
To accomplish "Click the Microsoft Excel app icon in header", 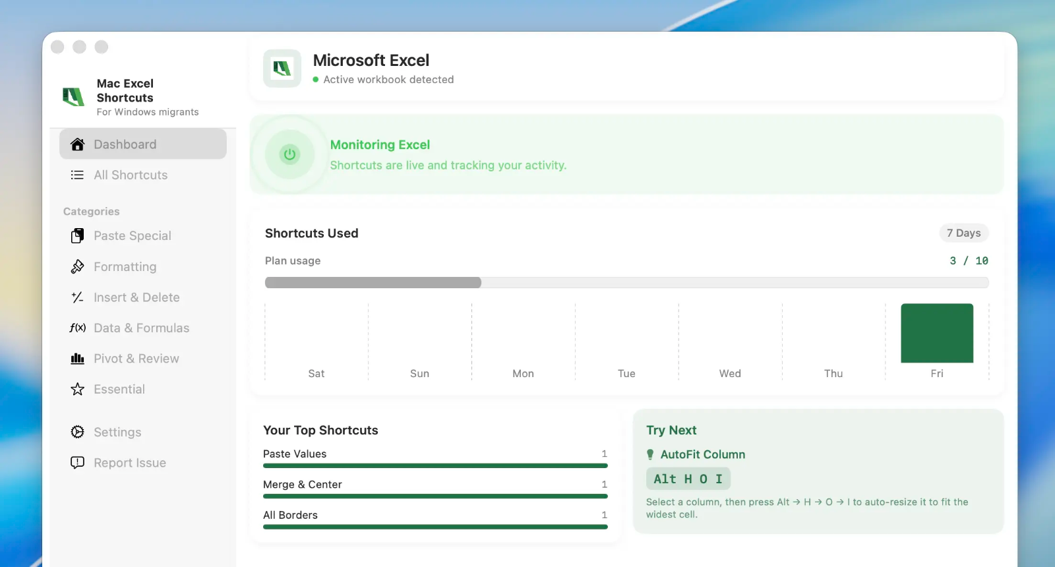I will (282, 69).
